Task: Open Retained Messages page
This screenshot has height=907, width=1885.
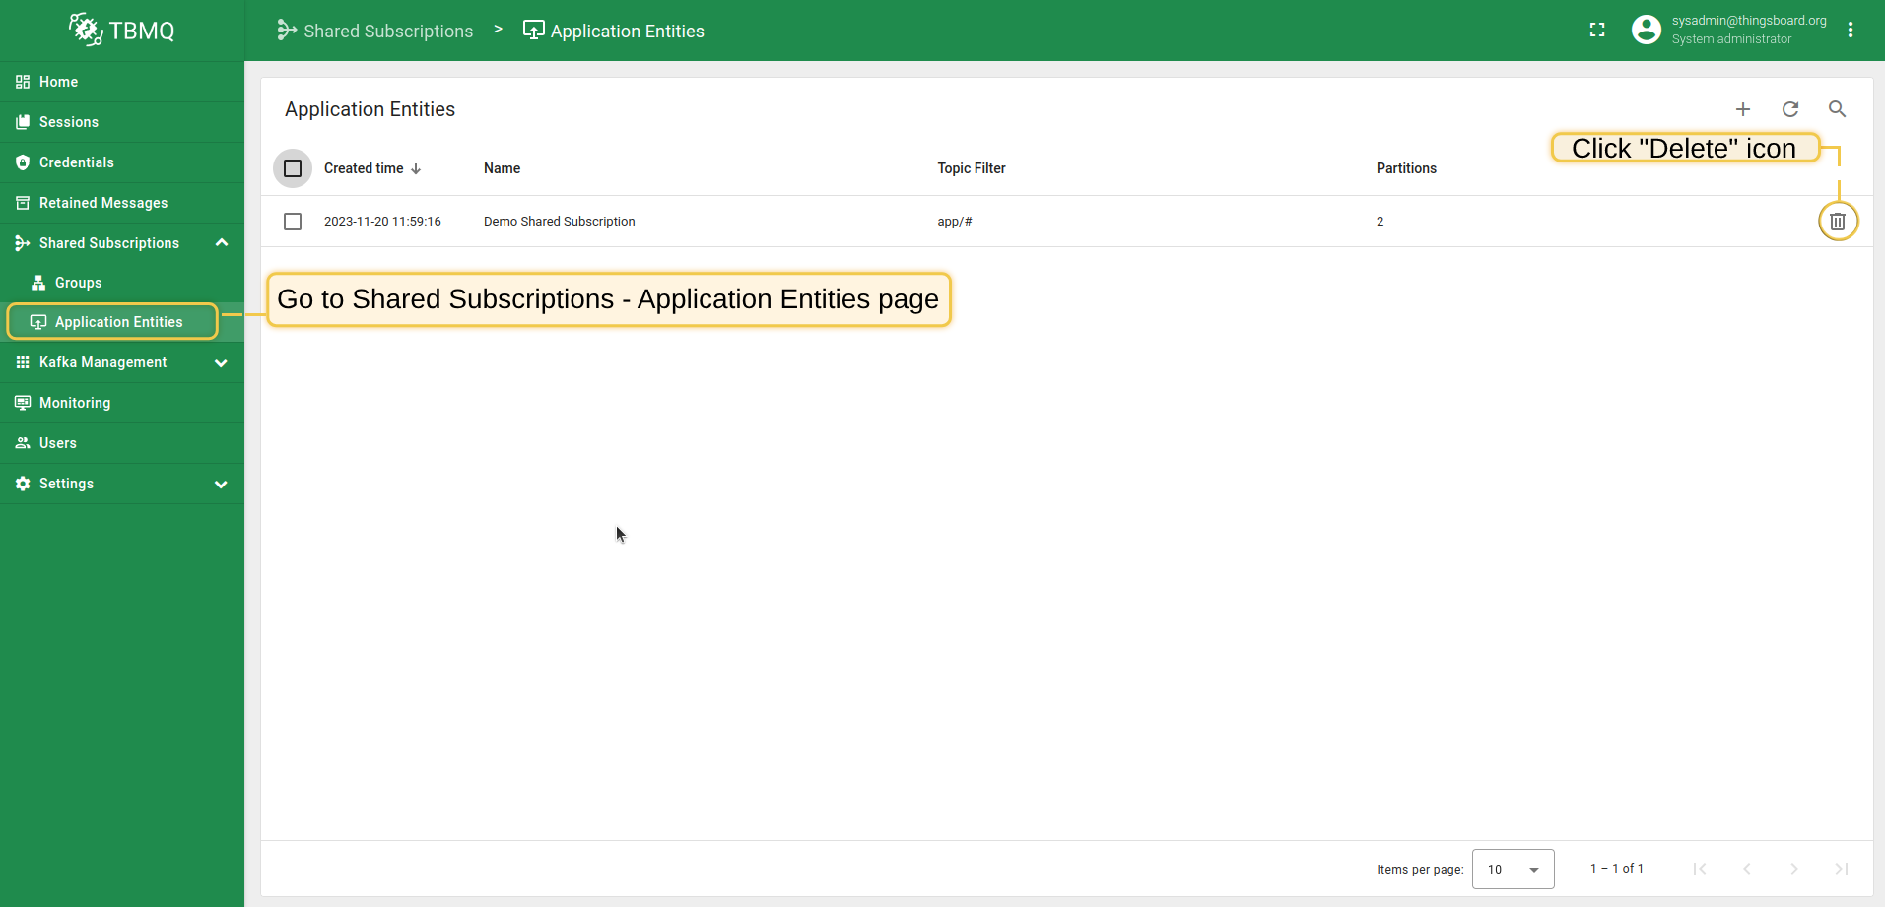Action: pos(102,202)
